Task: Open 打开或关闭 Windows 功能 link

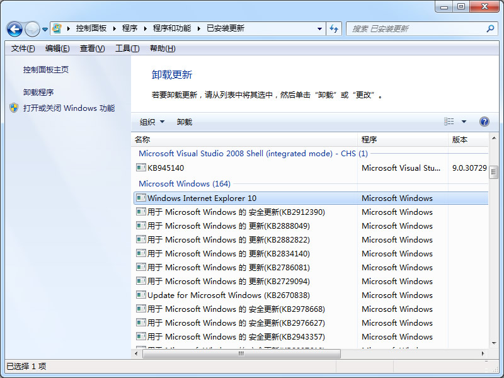Action: (69, 108)
